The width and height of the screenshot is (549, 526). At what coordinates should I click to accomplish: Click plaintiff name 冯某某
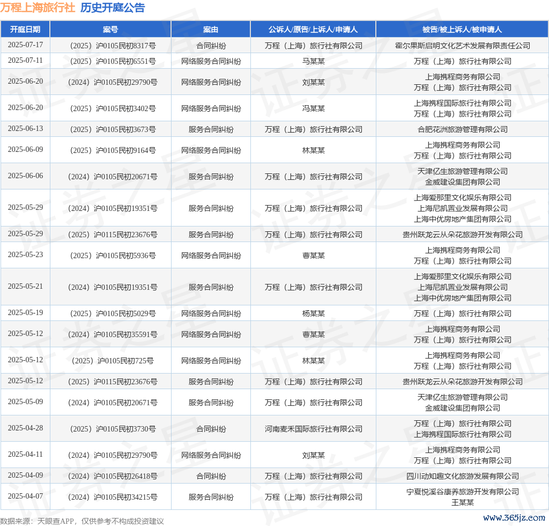pos(313,108)
